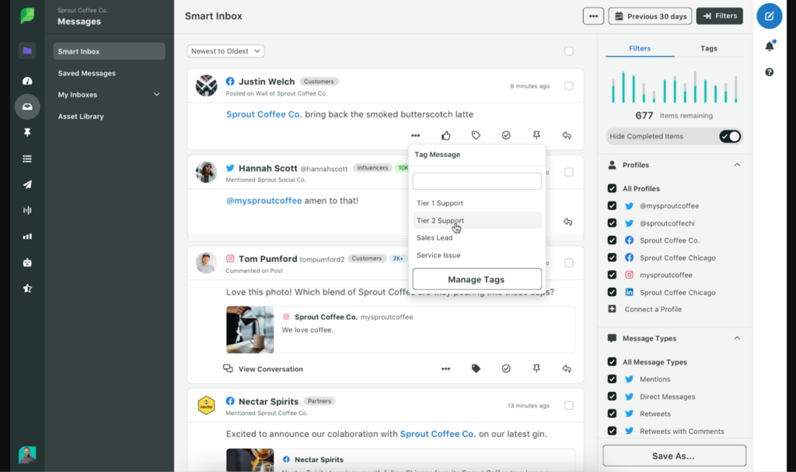Screen dimensions: 796x472
Task: Select Justin Welch's message checkbox
Action: tap(568, 86)
